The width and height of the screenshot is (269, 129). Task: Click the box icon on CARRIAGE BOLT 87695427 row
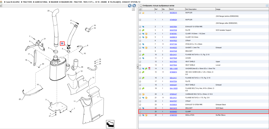(143, 94)
